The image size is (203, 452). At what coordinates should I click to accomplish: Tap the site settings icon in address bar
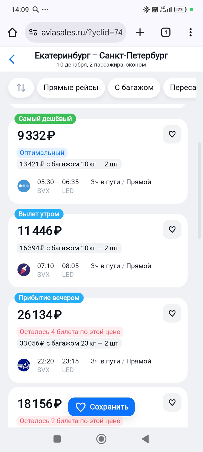coord(33,32)
